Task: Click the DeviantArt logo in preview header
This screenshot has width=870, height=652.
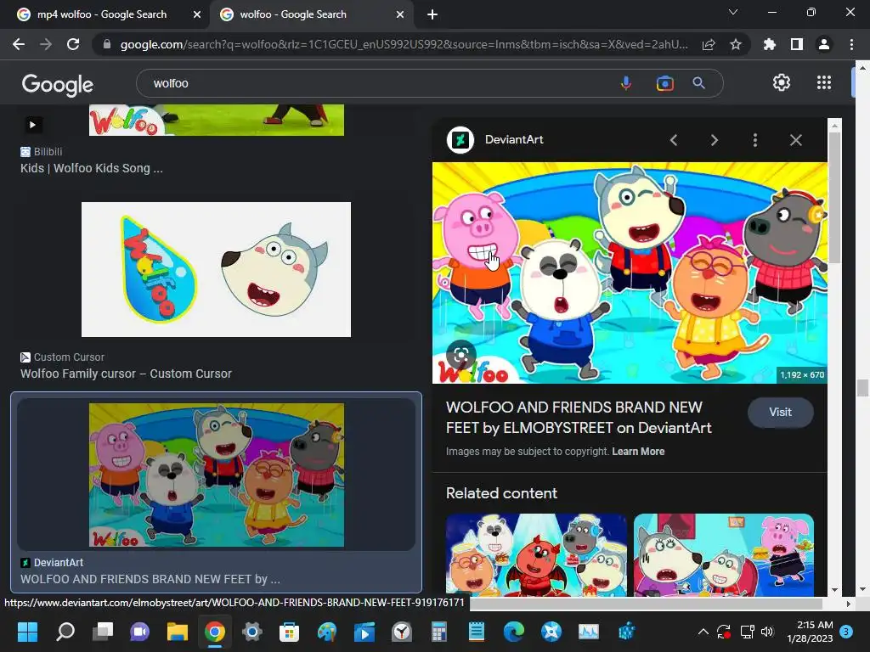Action: pos(460,140)
